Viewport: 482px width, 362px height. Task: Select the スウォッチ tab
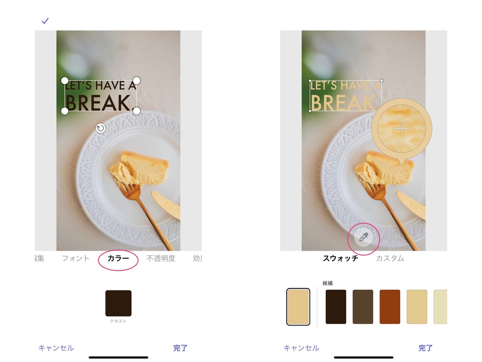pos(340,258)
